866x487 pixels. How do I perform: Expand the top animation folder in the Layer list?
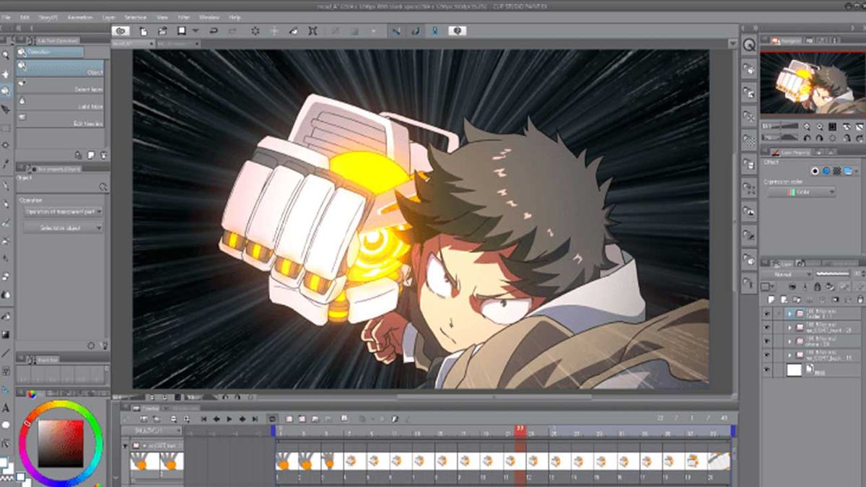pyautogui.click(x=790, y=313)
